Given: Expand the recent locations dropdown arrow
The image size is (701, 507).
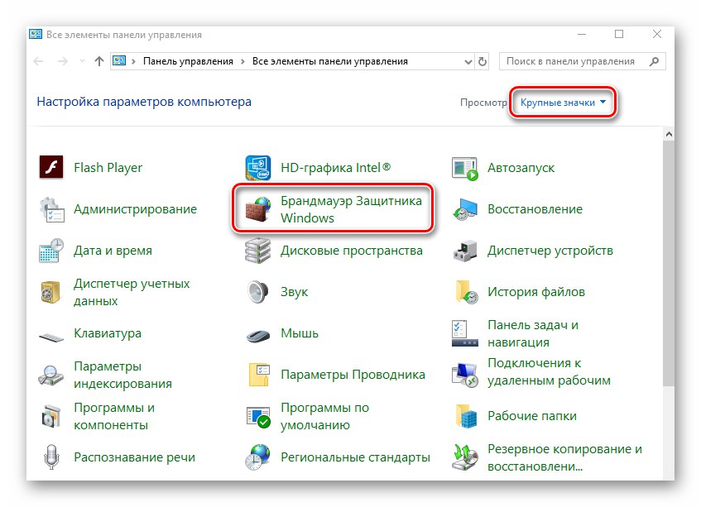Looking at the screenshot, I should tap(82, 61).
